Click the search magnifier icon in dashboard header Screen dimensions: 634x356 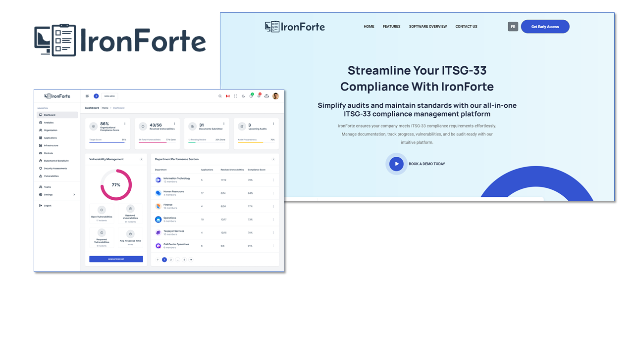[220, 96]
